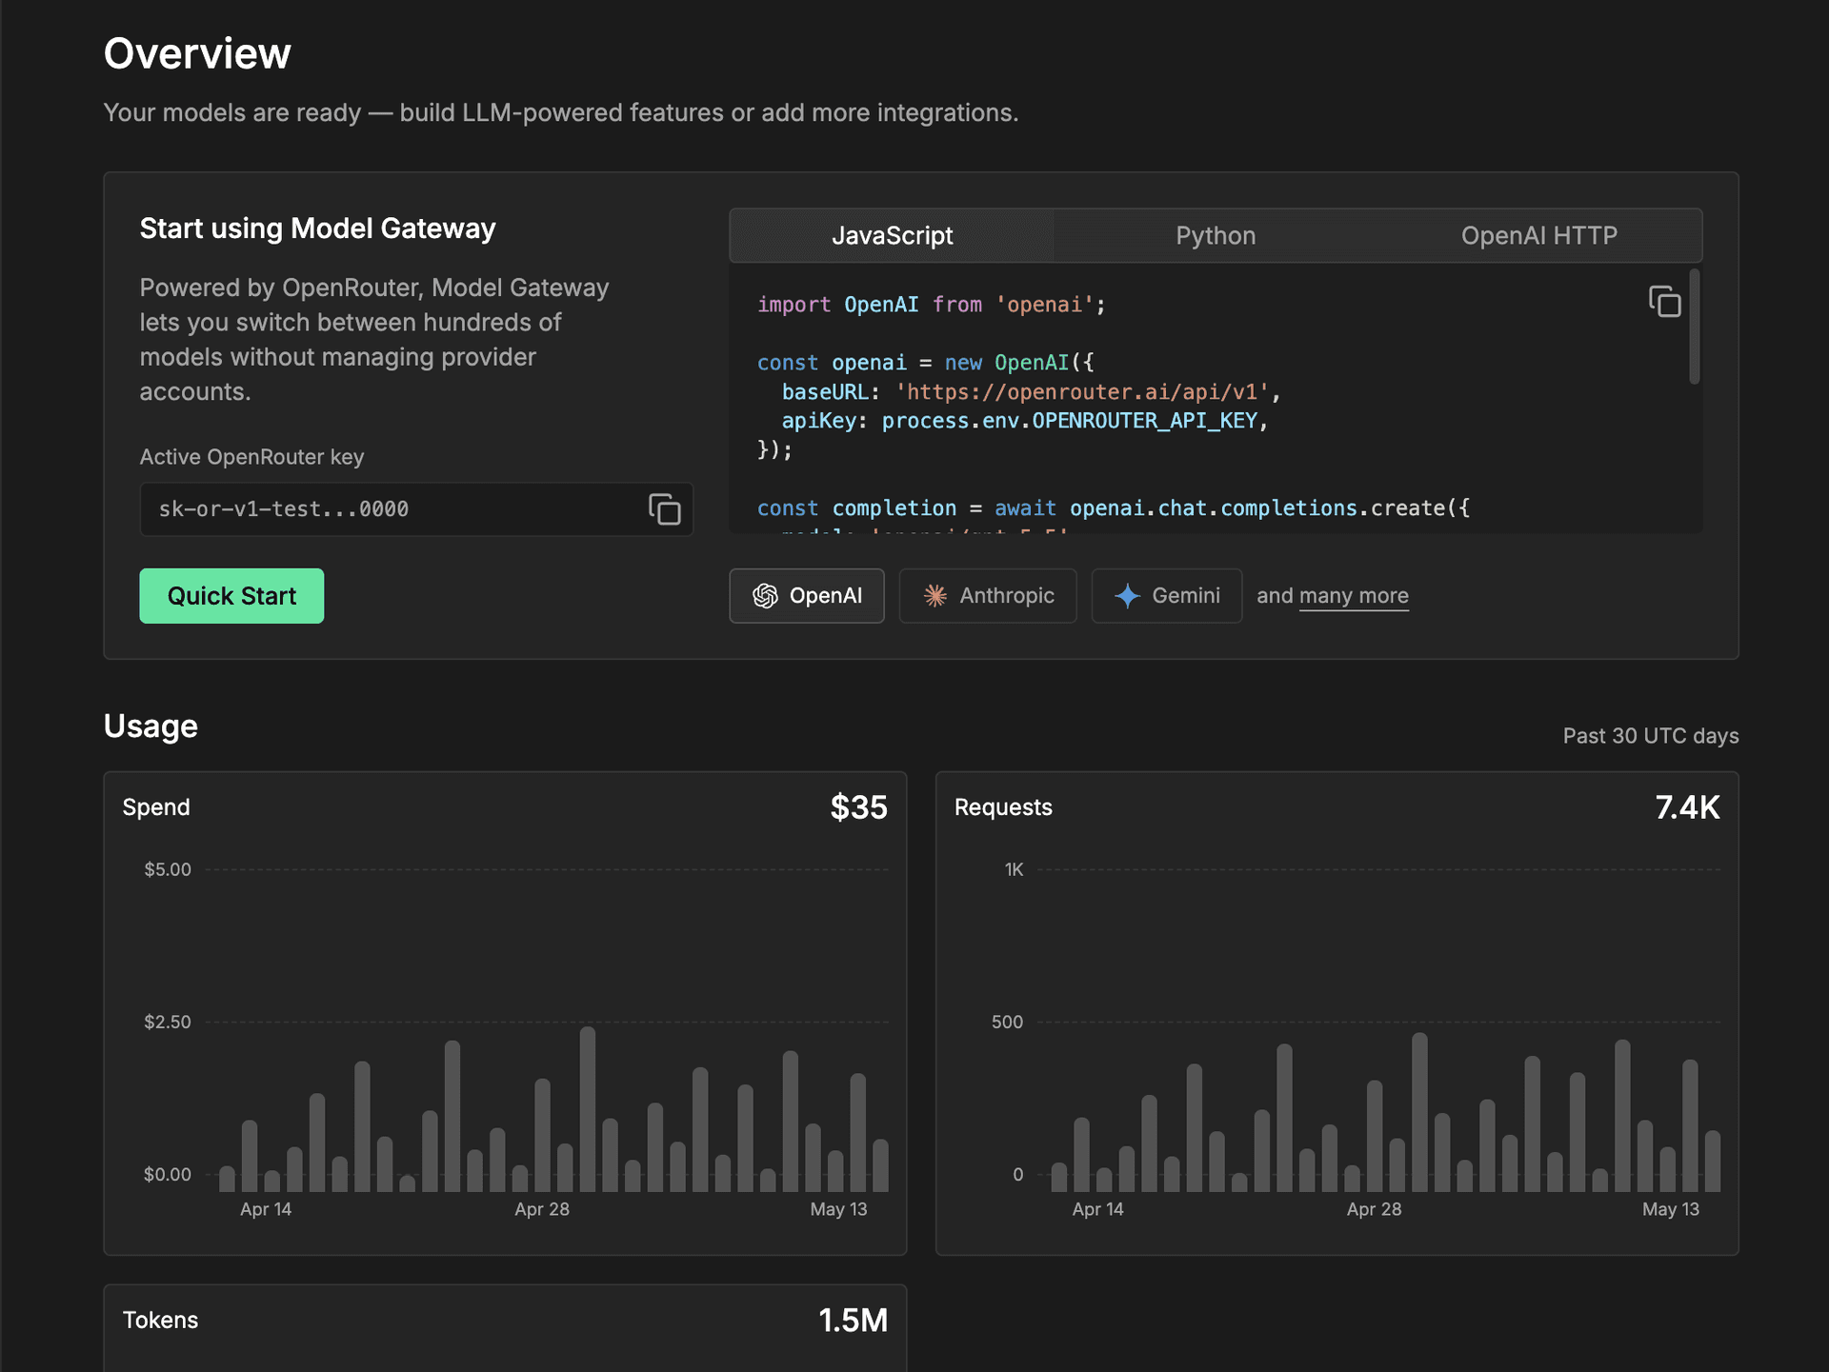Click the sk-or-v1-test...0000 key field
Image resolution: width=1829 pixels, height=1372 pixels.
click(x=416, y=509)
